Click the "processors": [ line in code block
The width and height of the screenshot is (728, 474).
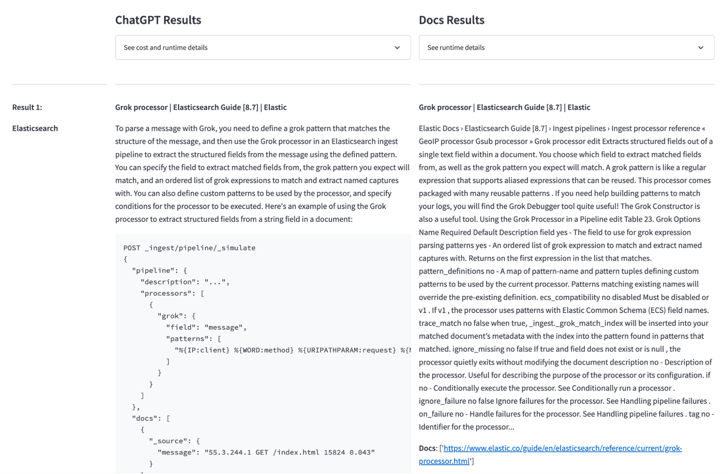172,293
